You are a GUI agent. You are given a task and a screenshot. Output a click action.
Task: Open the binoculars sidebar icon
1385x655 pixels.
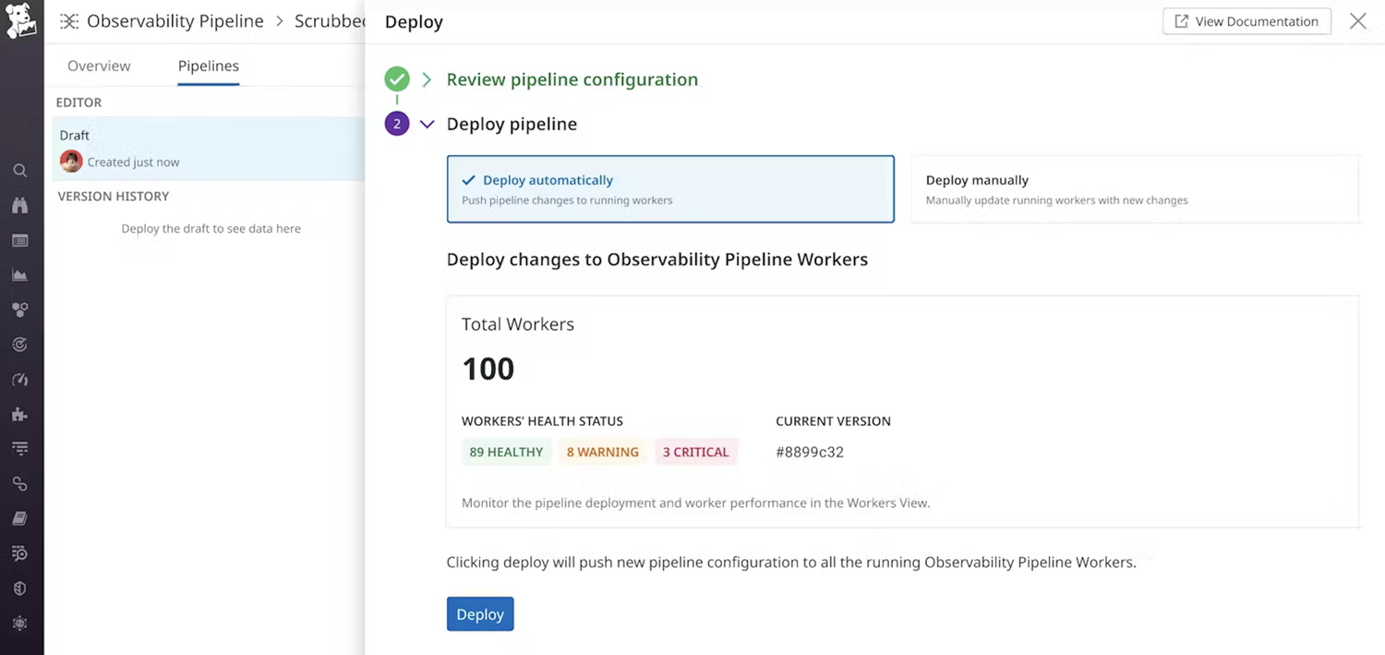pos(20,206)
